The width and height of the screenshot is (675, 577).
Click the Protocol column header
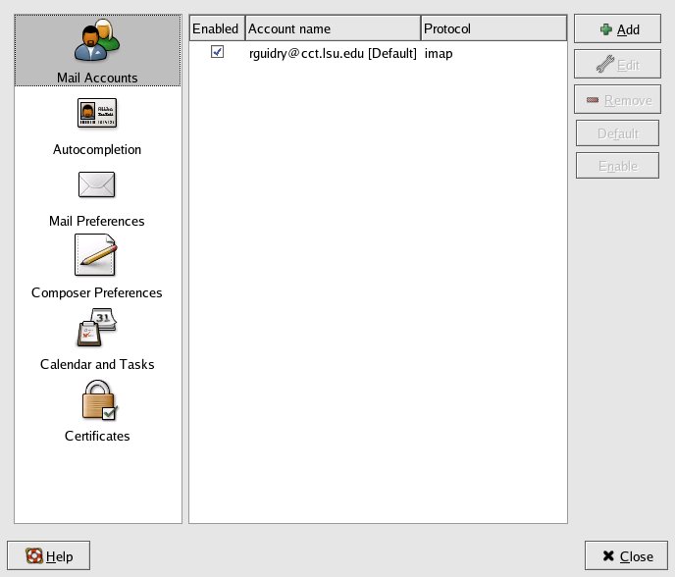click(x=493, y=29)
